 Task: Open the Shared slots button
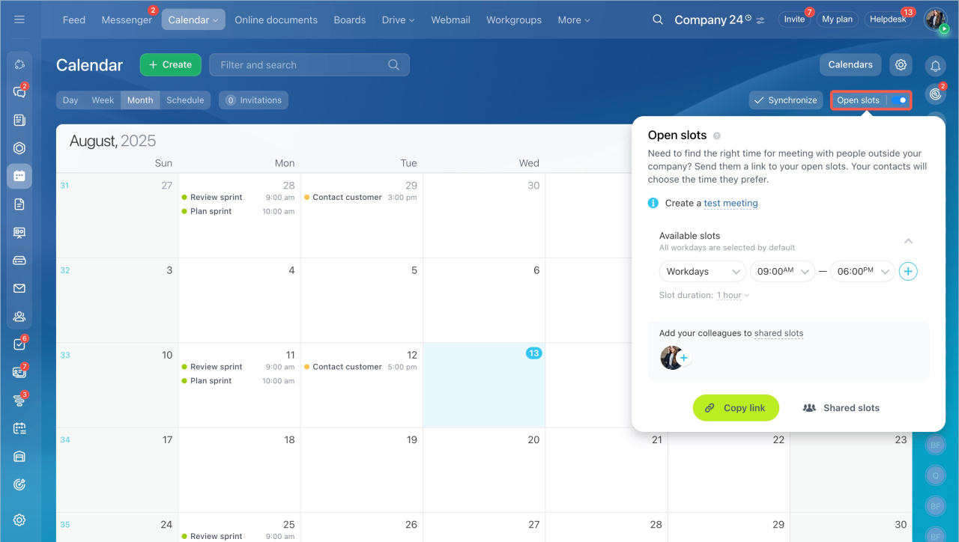[x=841, y=408]
